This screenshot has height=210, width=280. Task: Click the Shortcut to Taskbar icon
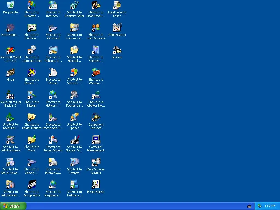(74, 184)
